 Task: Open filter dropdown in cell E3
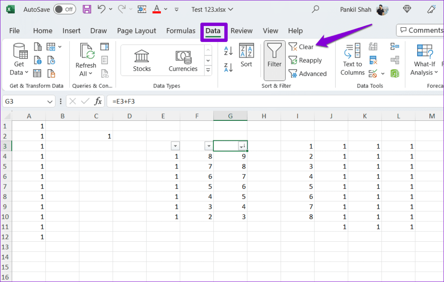coord(175,146)
